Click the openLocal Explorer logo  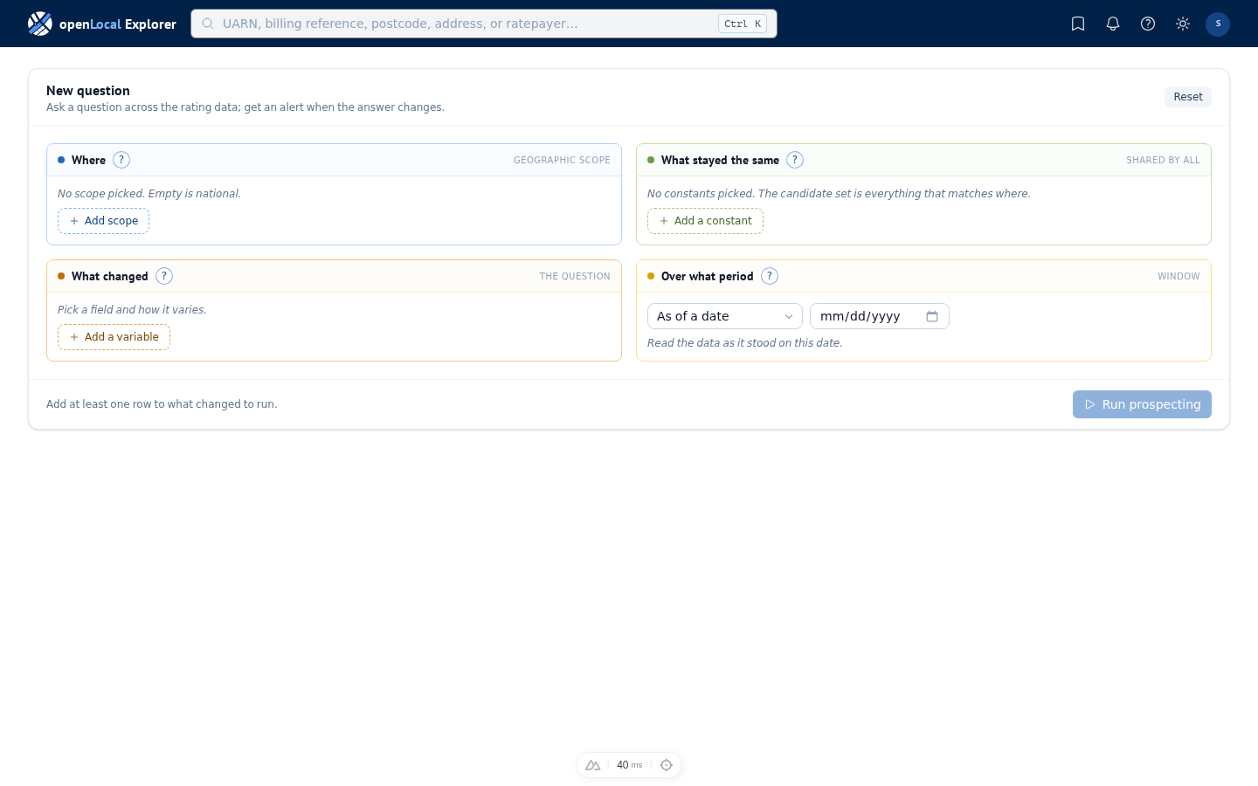pos(101,24)
